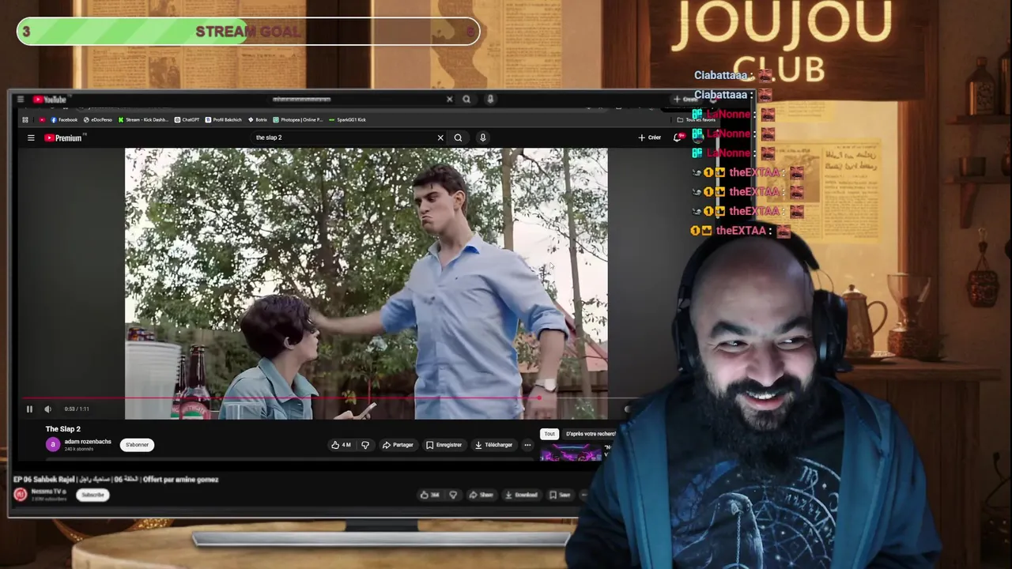This screenshot has width=1012, height=569.
Task: Open the browser apps grid in the bookmarks bar
Action: tap(25, 120)
